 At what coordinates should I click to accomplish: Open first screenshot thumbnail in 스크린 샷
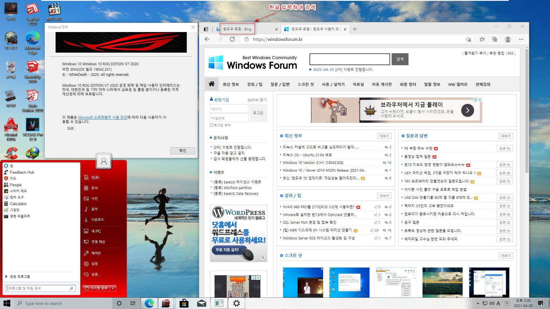tap(303, 282)
